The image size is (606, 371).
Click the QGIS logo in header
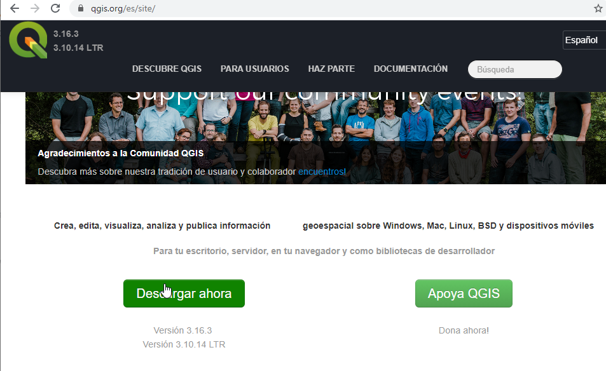point(28,40)
